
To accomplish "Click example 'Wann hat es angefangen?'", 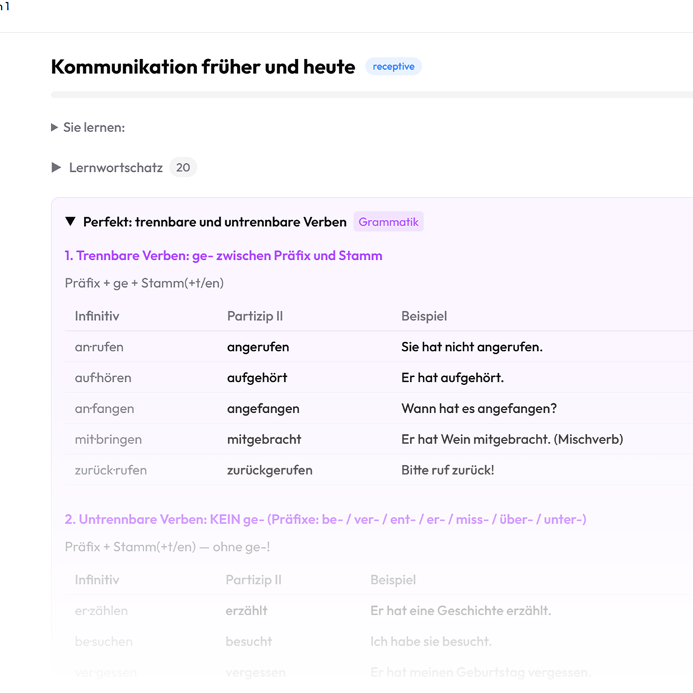I will pos(479,409).
